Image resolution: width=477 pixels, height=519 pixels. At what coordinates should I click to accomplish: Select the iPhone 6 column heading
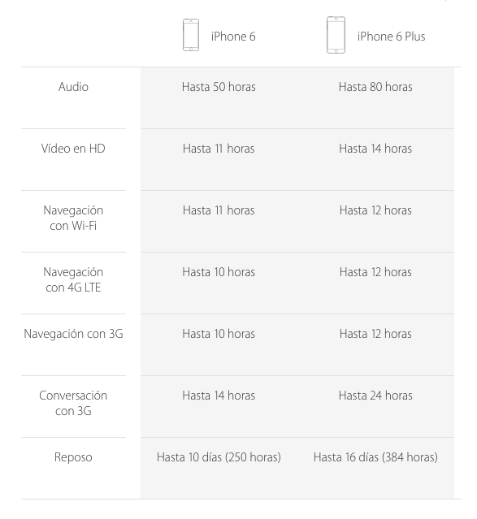pyautogui.click(x=233, y=37)
